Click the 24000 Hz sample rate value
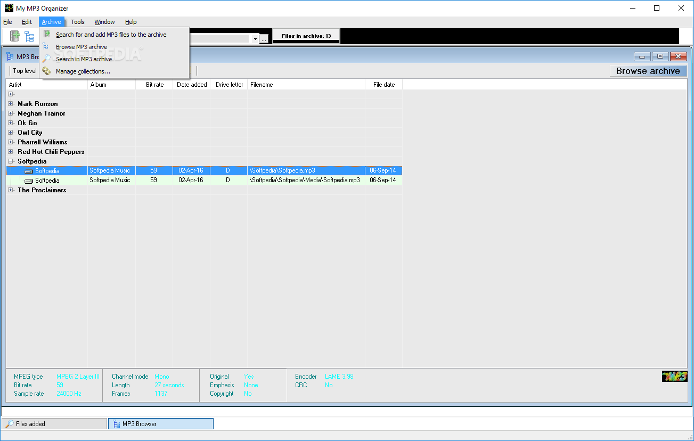Viewport: 694px width, 441px height. [69, 394]
